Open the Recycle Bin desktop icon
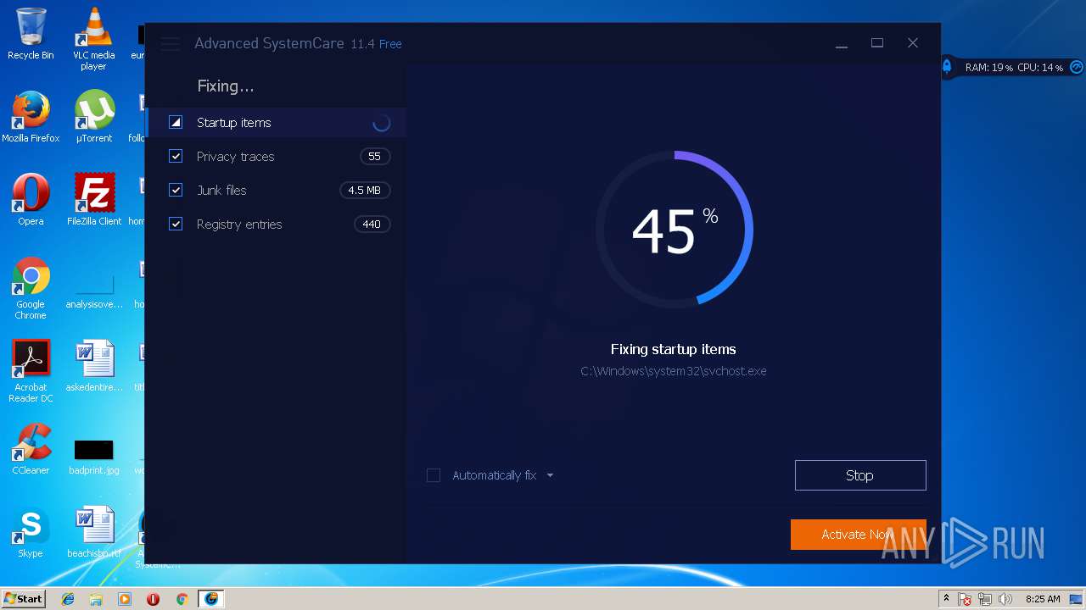 point(31,34)
